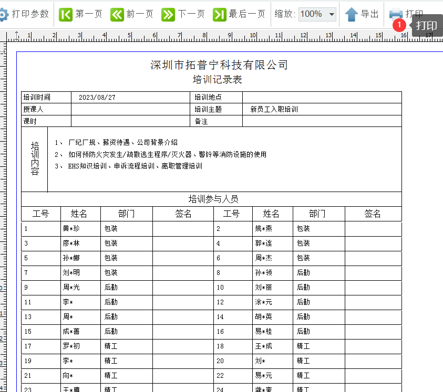
Task: Click the margin marker on the top ruler
Action: (x=17, y=36)
